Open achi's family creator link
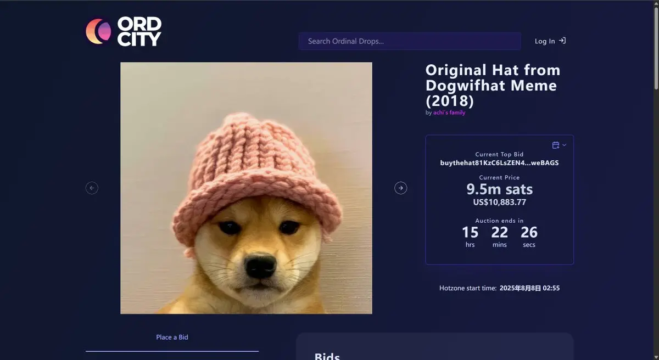The width and height of the screenshot is (659, 360). [x=449, y=113]
